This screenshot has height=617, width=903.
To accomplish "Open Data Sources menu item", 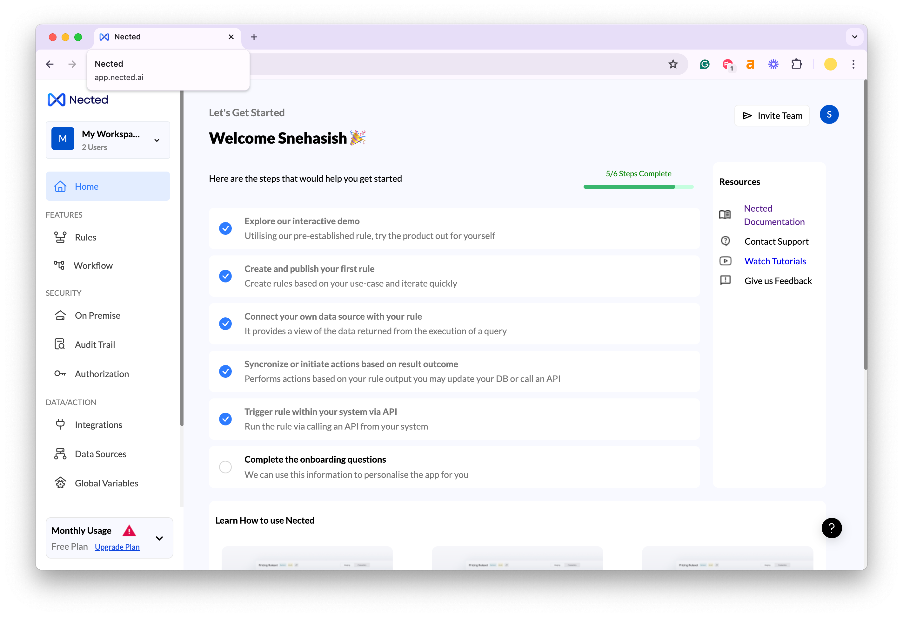I will pos(100,454).
